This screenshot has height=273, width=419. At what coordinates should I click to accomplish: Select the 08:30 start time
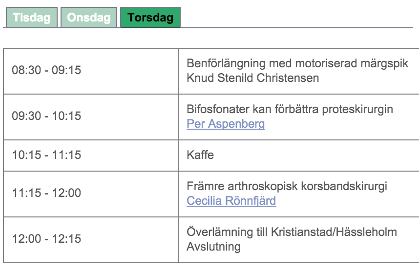tap(26, 70)
